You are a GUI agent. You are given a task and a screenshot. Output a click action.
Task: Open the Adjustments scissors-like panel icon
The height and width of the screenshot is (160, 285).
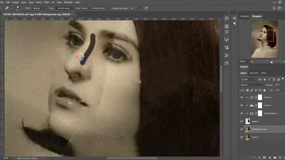coord(227,56)
